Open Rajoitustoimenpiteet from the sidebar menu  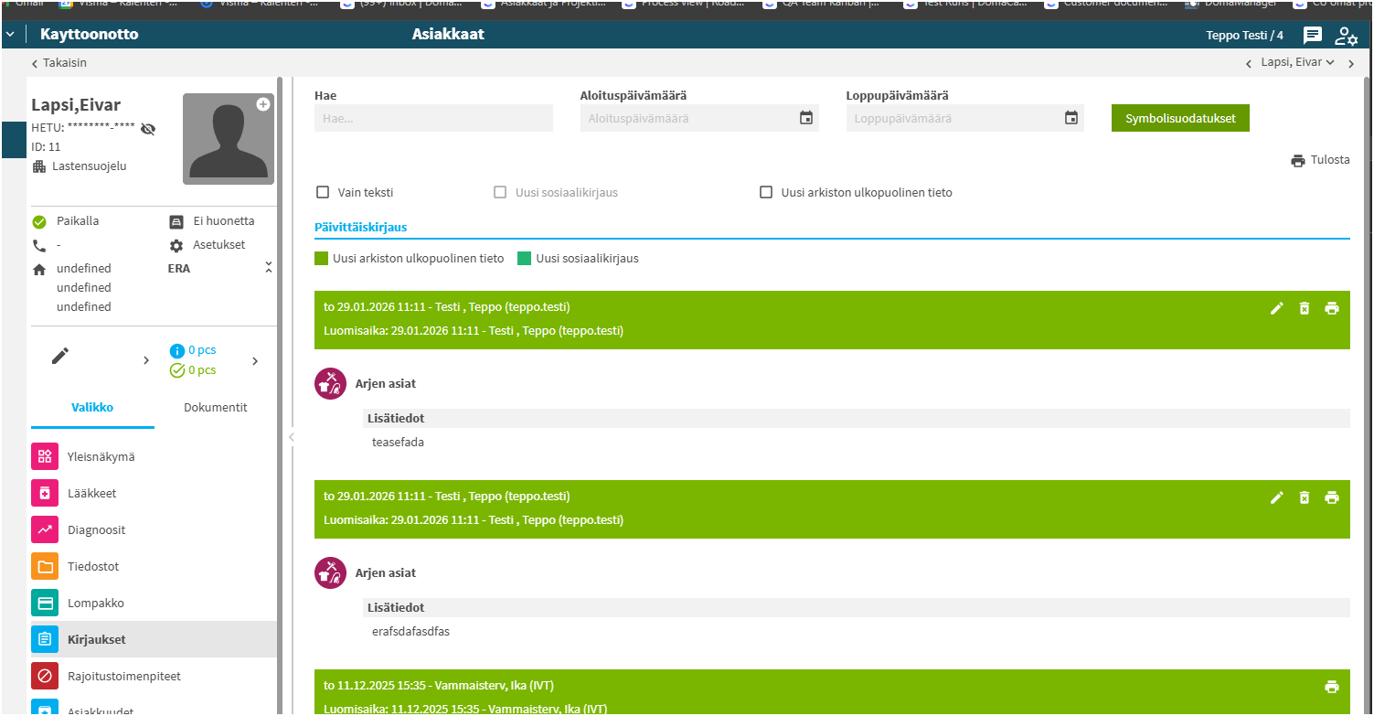(154, 676)
